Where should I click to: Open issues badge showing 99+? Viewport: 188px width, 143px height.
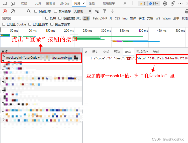point(154,3)
